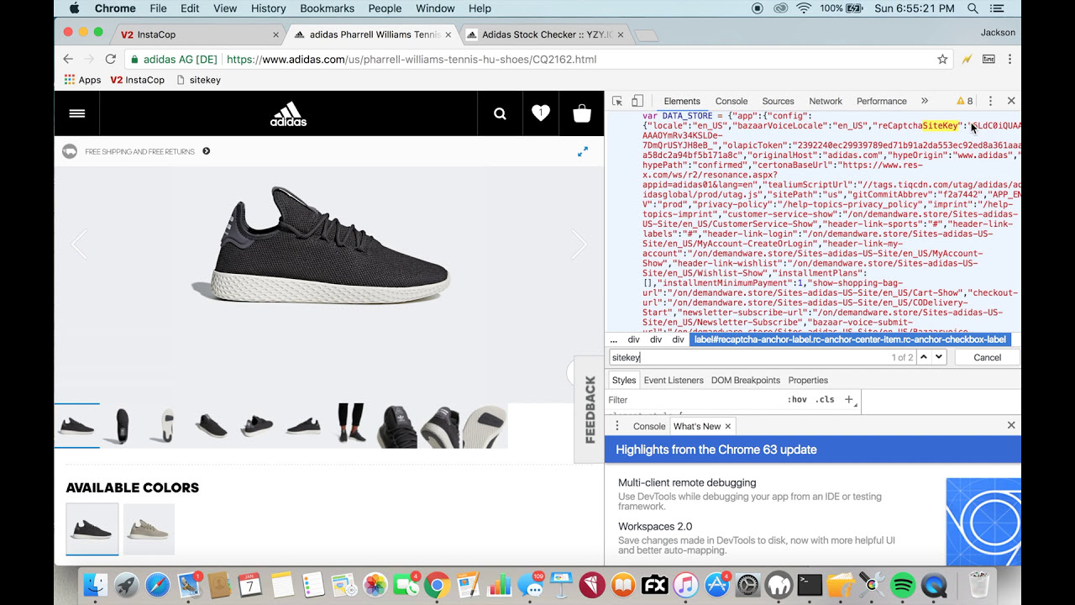
Task: Open the adidas site search
Action: point(500,113)
